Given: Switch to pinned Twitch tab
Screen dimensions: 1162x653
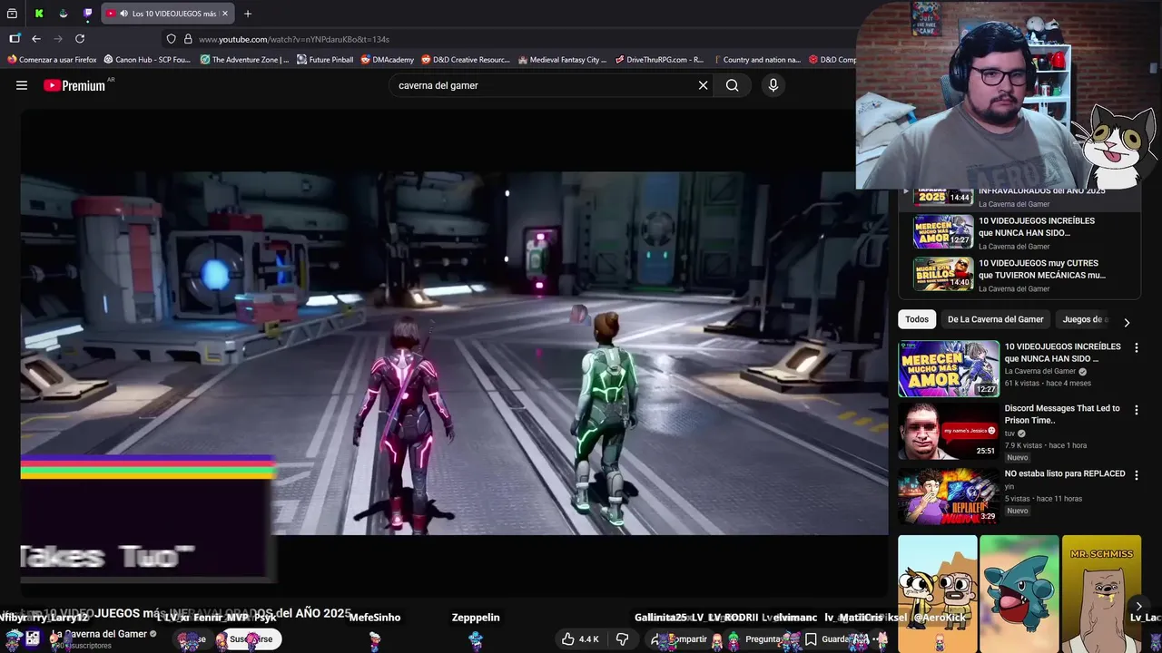Looking at the screenshot, I should tap(87, 14).
